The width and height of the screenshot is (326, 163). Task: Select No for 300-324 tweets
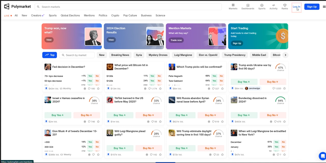[x=97, y=147]
